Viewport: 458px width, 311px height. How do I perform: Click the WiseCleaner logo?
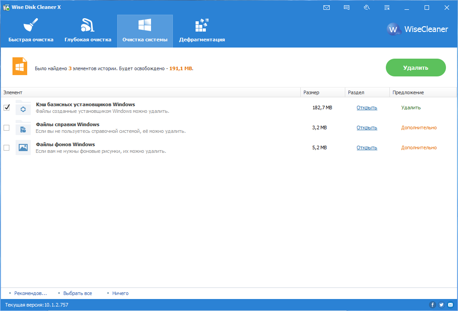417,29
